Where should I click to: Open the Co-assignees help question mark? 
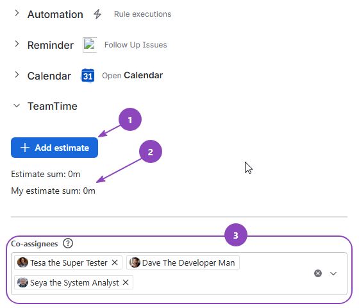tap(68, 243)
